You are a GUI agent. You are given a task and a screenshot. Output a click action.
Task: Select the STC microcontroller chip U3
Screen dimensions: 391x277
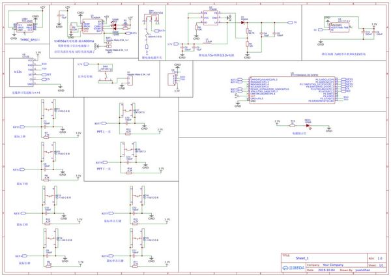292,90
